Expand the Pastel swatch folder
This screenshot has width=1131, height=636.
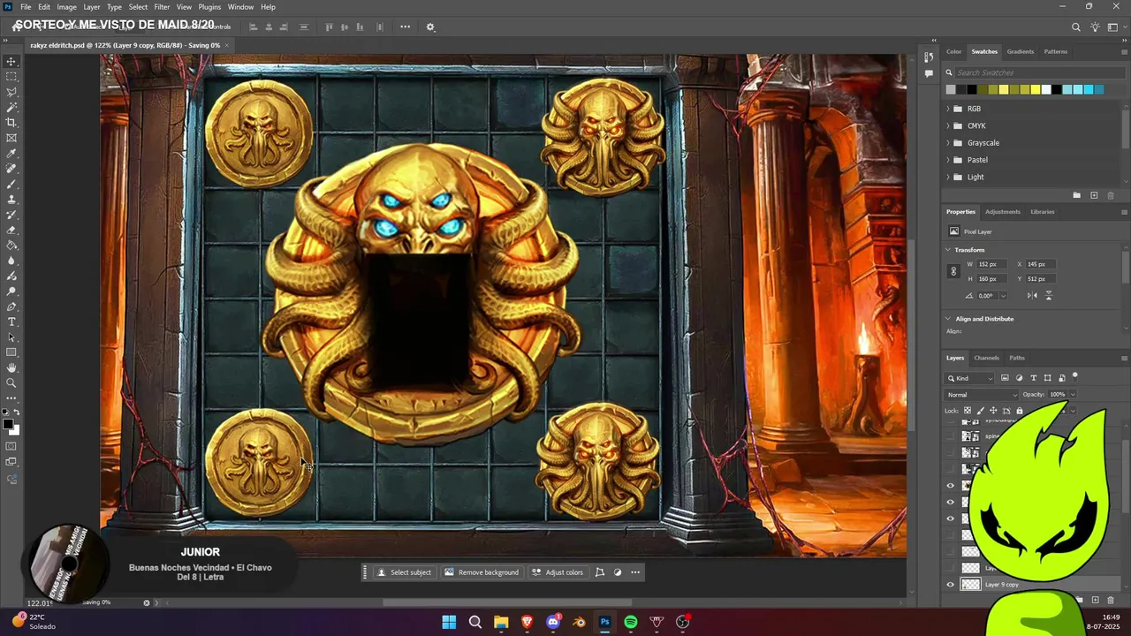(948, 160)
